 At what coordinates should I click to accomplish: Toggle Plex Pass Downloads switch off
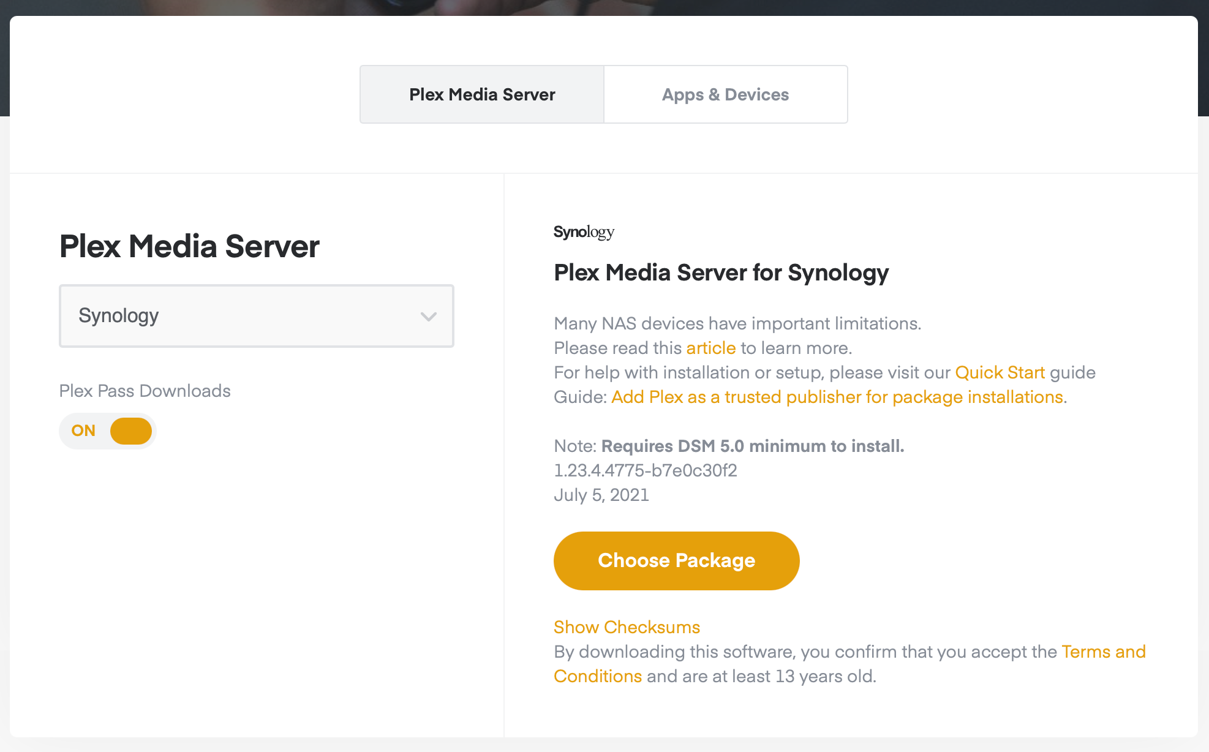pyautogui.click(x=108, y=431)
